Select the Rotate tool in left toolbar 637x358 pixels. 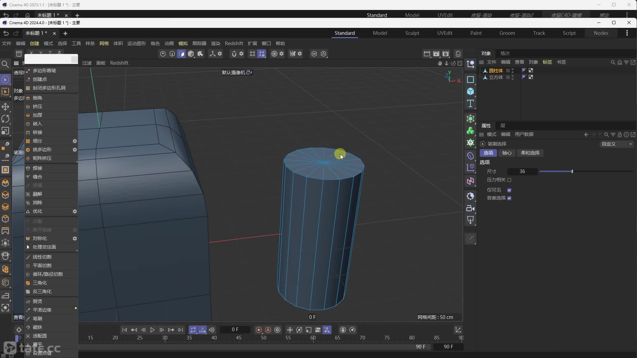(x=5, y=119)
